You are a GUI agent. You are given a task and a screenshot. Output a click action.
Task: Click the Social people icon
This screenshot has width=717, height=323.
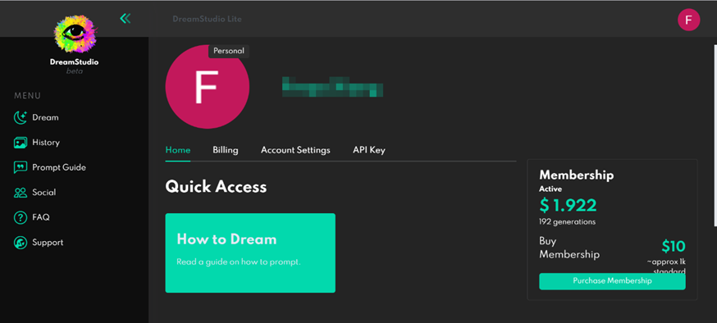tap(21, 193)
